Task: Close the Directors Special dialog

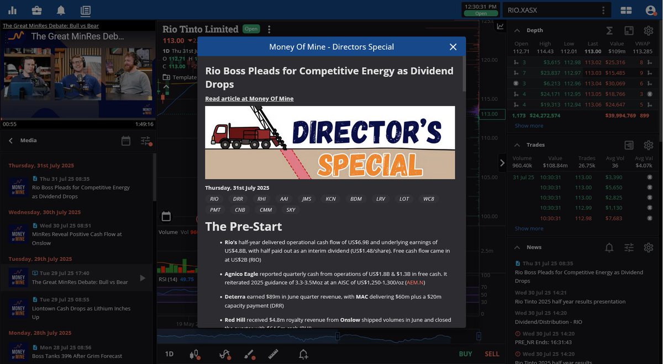Action: (x=453, y=47)
